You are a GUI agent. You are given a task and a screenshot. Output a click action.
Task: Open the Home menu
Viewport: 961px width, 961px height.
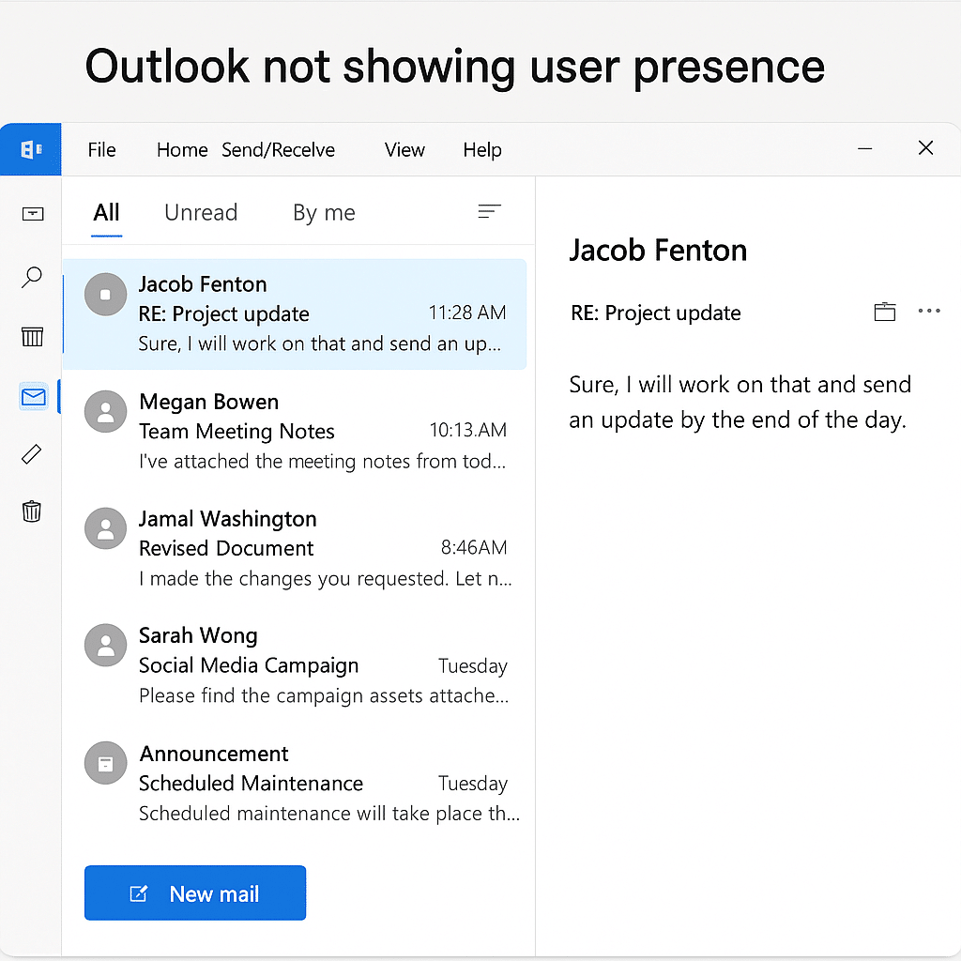click(x=182, y=149)
